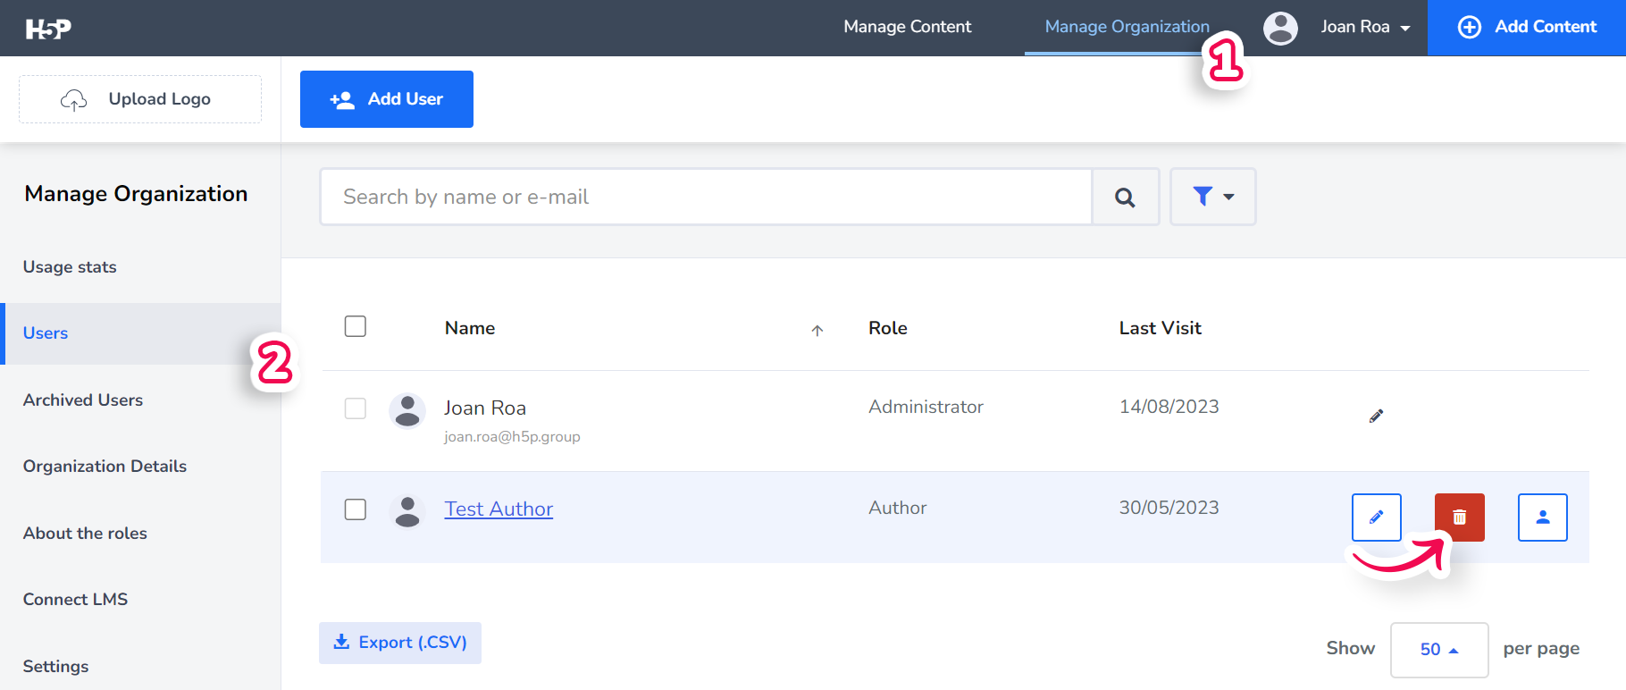Click the search magnifier button
This screenshot has height=690, width=1626.
(1125, 197)
